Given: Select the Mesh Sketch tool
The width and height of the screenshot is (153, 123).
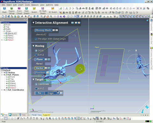Looking at the screenshot, I should click(x=26, y=11).
